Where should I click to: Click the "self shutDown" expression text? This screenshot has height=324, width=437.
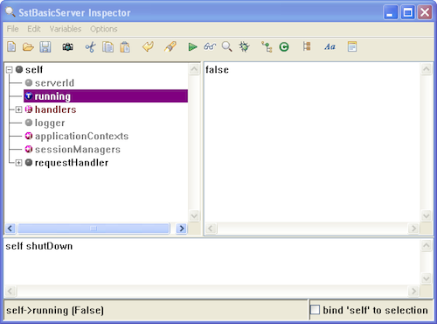pyautogui.click(x=39, y=246)
